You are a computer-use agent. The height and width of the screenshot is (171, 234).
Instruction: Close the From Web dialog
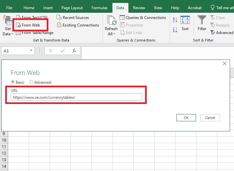point(225,63)
